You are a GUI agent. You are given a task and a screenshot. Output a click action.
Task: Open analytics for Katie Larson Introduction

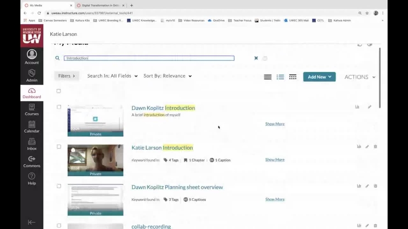[x=359, y=147]
